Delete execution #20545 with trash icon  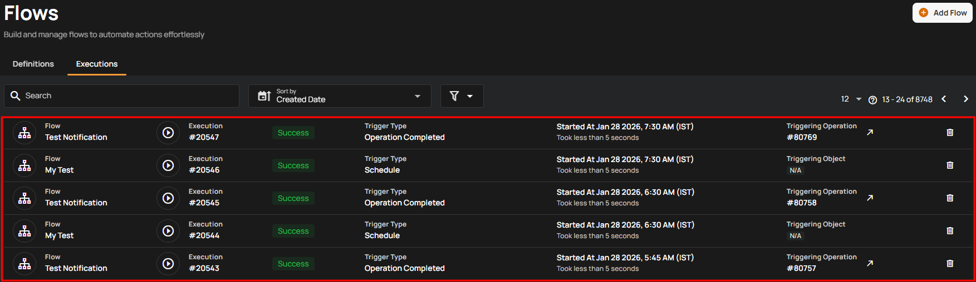point(950,198)
